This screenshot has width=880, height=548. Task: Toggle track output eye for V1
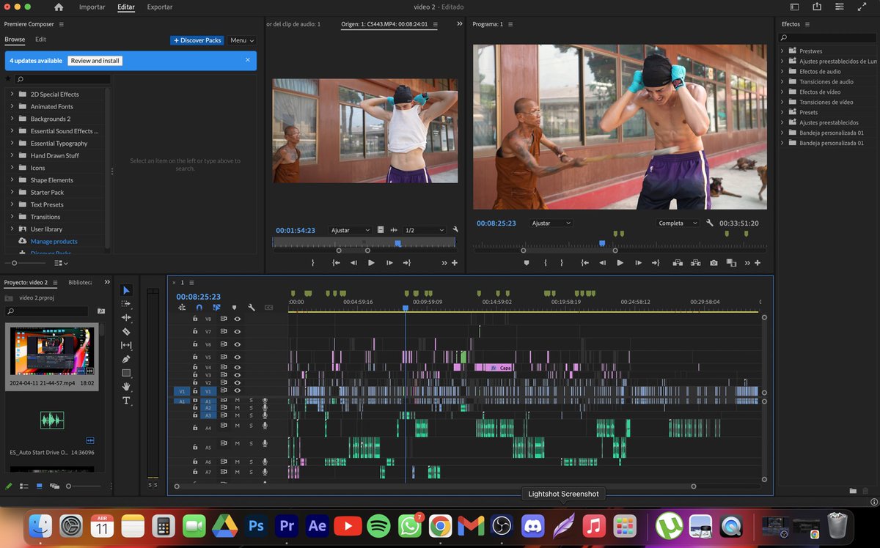(x=238, y=391)
